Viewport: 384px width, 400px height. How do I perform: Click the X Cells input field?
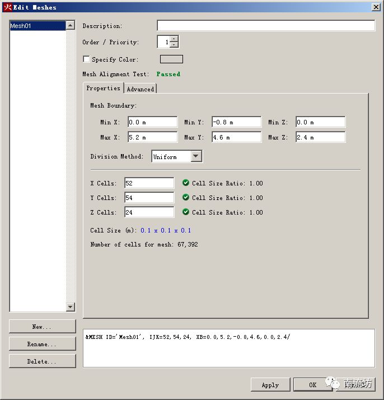[x=149, y=183]
